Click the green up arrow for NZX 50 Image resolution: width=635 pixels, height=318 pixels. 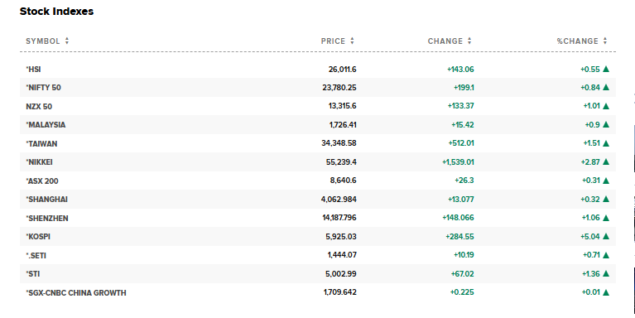point(606,106)
